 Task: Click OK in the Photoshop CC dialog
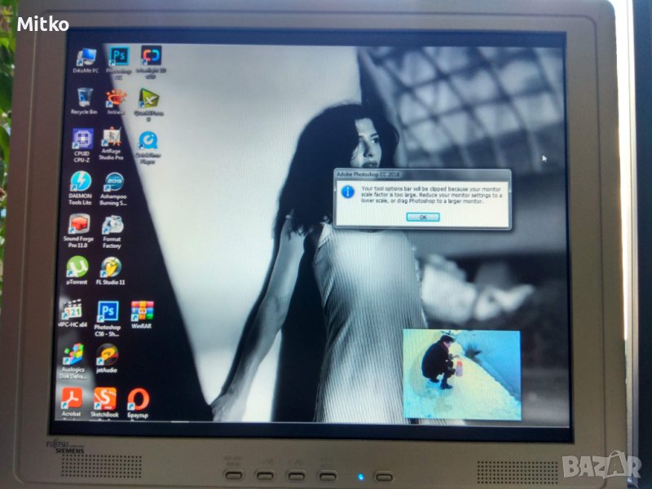click(x=422, y=218)
